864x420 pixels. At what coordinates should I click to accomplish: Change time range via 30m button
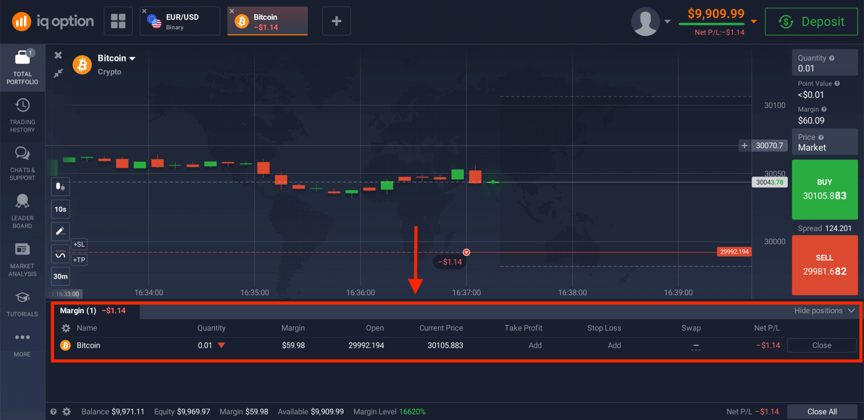point(60,276)
